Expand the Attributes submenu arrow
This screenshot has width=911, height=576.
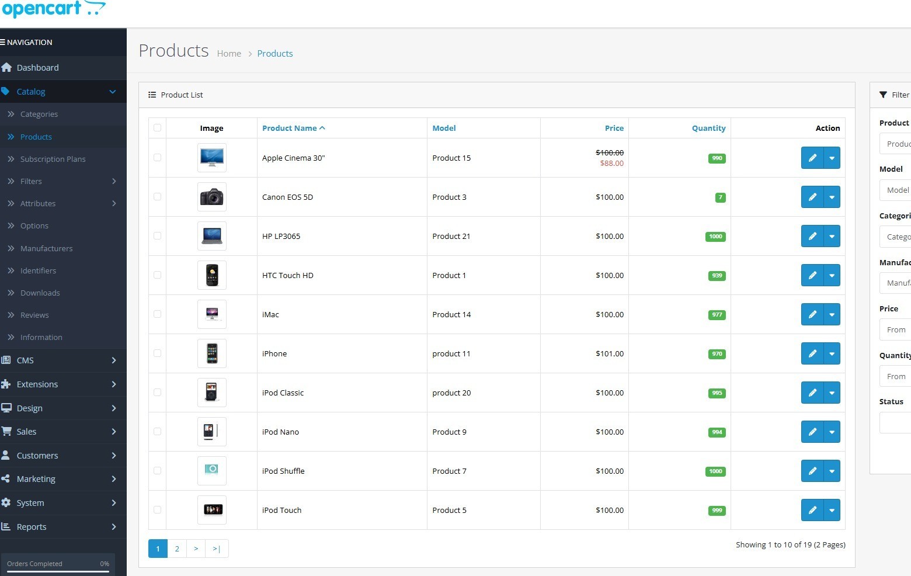coord(114,203)
